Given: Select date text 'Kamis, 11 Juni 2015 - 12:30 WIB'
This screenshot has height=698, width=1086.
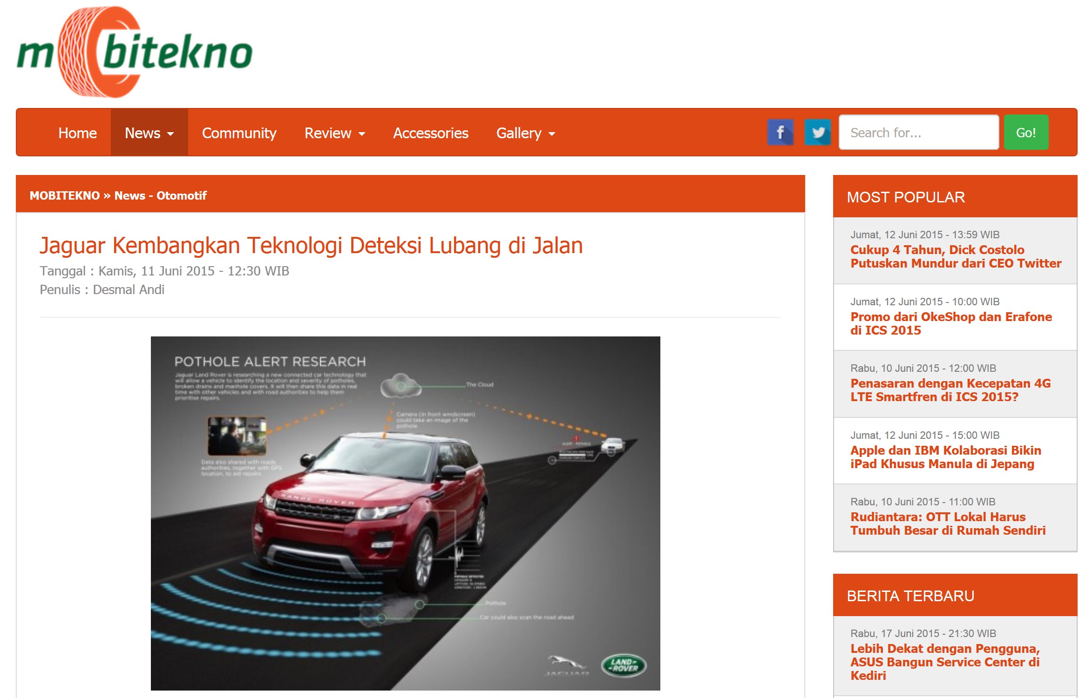Looking at the screenshot, I should click(194, 271).
